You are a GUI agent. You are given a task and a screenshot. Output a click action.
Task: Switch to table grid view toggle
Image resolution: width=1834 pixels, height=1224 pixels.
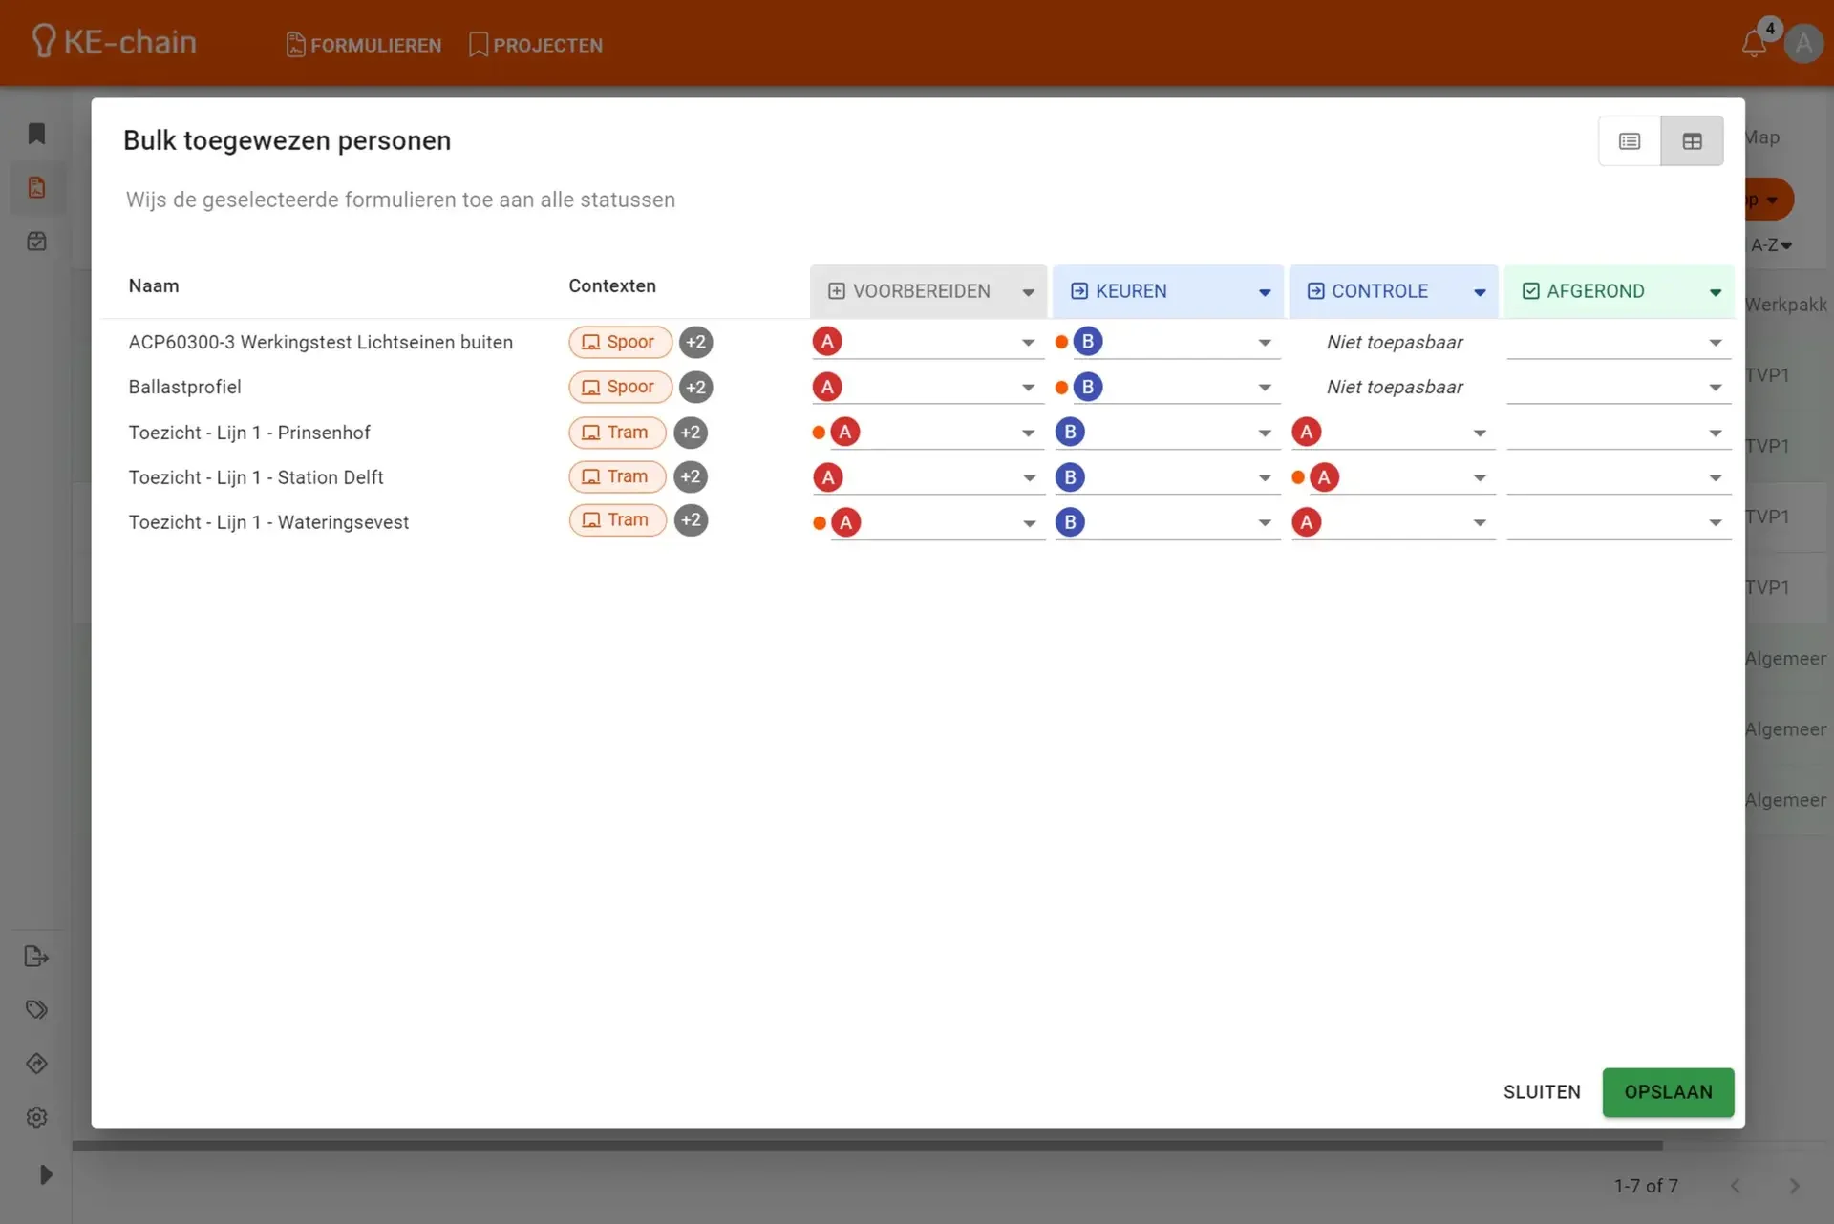pos(1692,141)
